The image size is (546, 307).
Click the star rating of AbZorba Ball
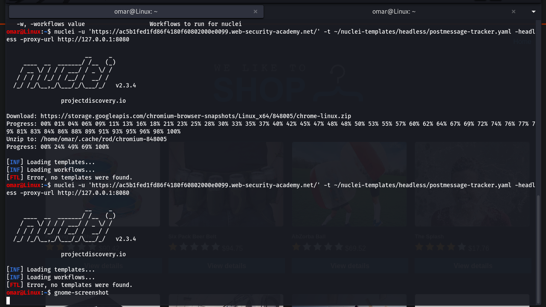(x=317, y=246)
